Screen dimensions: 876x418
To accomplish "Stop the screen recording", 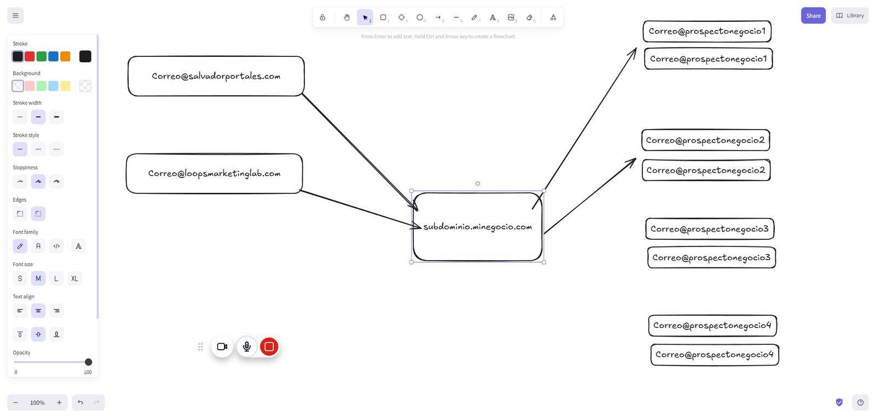I will tap(269, 346).
